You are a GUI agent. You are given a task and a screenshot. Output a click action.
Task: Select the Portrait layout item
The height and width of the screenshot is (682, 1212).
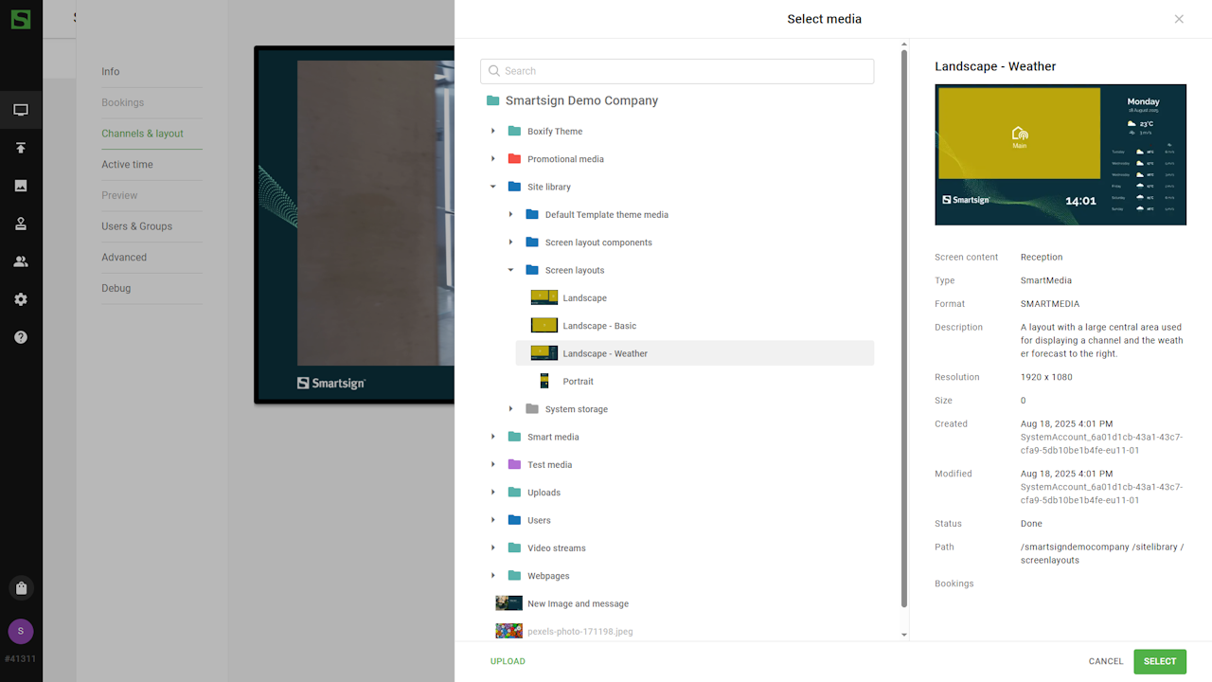click(578, 382)
